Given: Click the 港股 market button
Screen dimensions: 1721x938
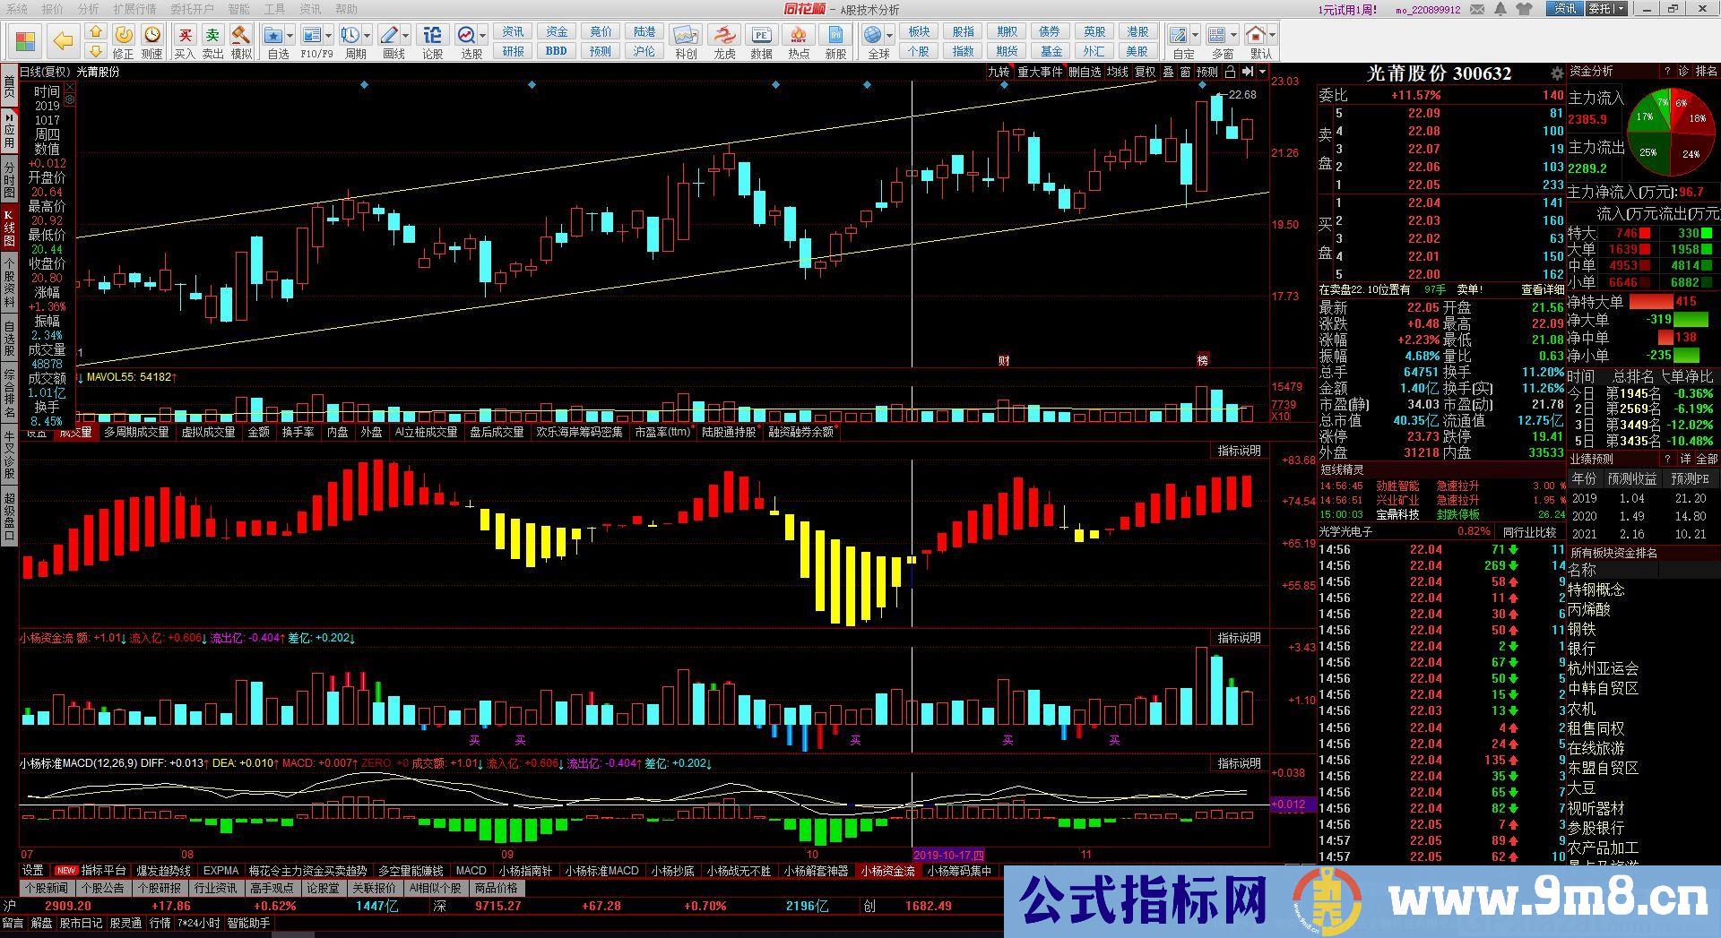Looking at the screenshot, I should pyautogui.click(x=1137, y=32).
